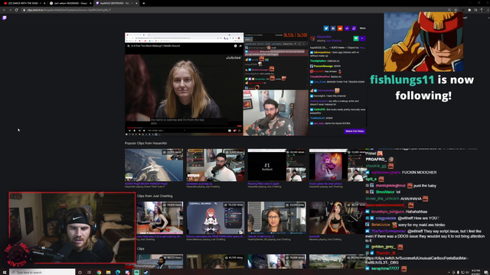The width and height of the screenshot is (490, 275).
Task: Open Cortana circle icon on taskbar
Action: click(80, 272)
